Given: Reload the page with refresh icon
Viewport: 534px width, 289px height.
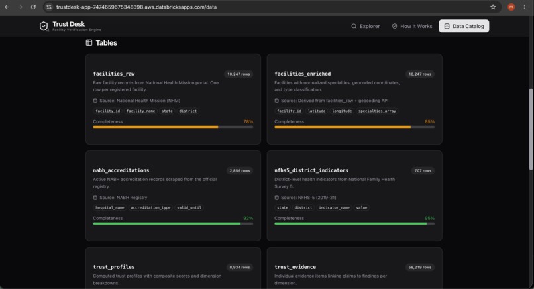Looking at the screenshot, I should pyautogui.click(x=33, y=7).
